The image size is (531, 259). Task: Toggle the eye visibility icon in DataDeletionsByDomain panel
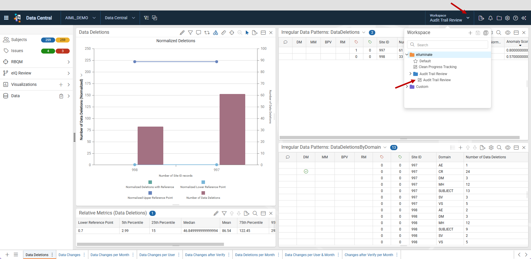click(508, 148)
